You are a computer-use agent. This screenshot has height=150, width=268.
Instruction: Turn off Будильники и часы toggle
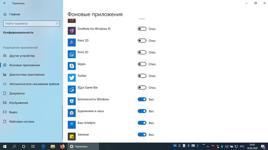142,111
